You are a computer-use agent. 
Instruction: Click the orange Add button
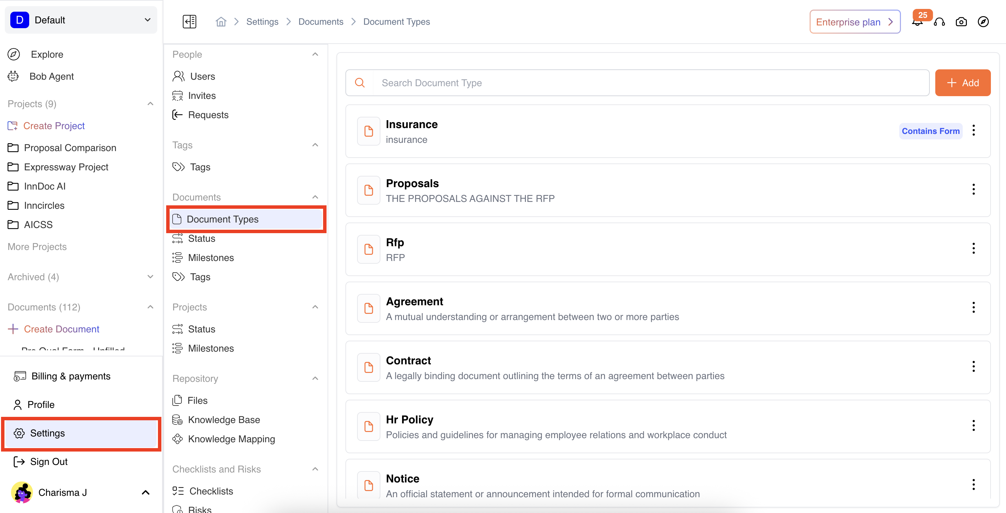click(962, 83)
